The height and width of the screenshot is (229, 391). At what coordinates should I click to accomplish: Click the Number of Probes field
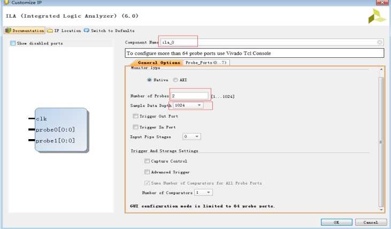pyautogui.click(x=189, y=96)
